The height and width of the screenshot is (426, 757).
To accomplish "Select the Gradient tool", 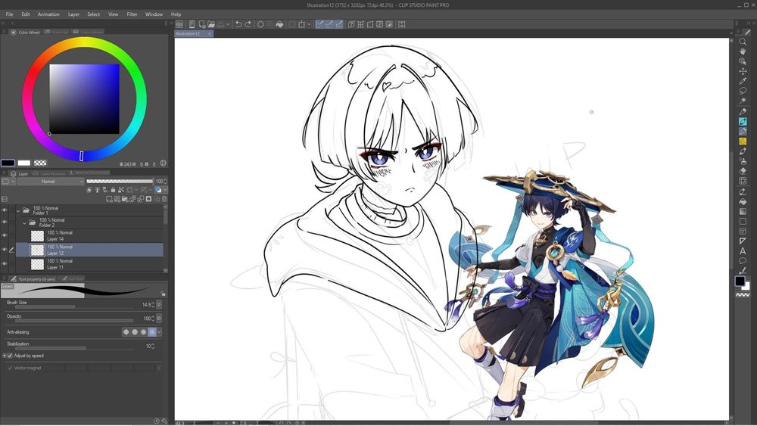I will coord(743,211).
